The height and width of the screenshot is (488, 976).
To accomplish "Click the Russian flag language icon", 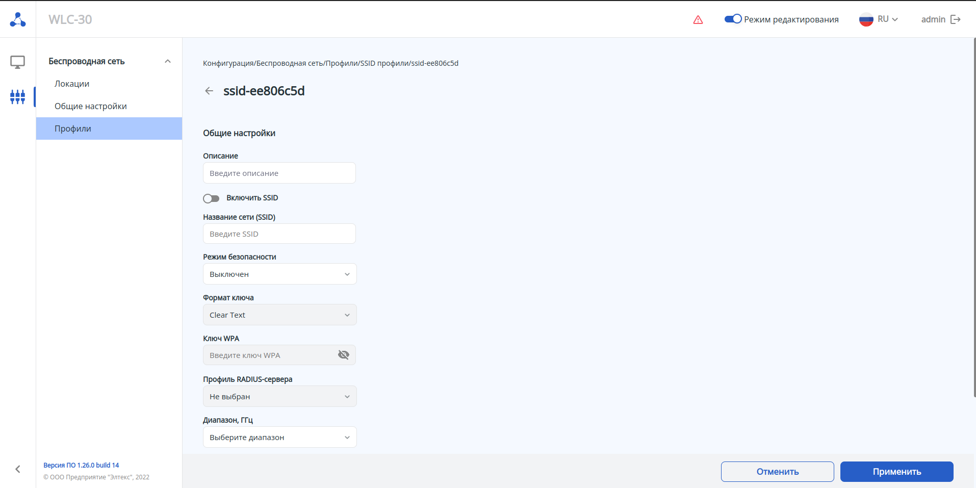I will pyautogui.click(x=866, y=19).
